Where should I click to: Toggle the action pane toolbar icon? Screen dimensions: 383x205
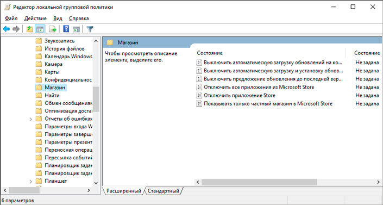[x=76, y=29]
